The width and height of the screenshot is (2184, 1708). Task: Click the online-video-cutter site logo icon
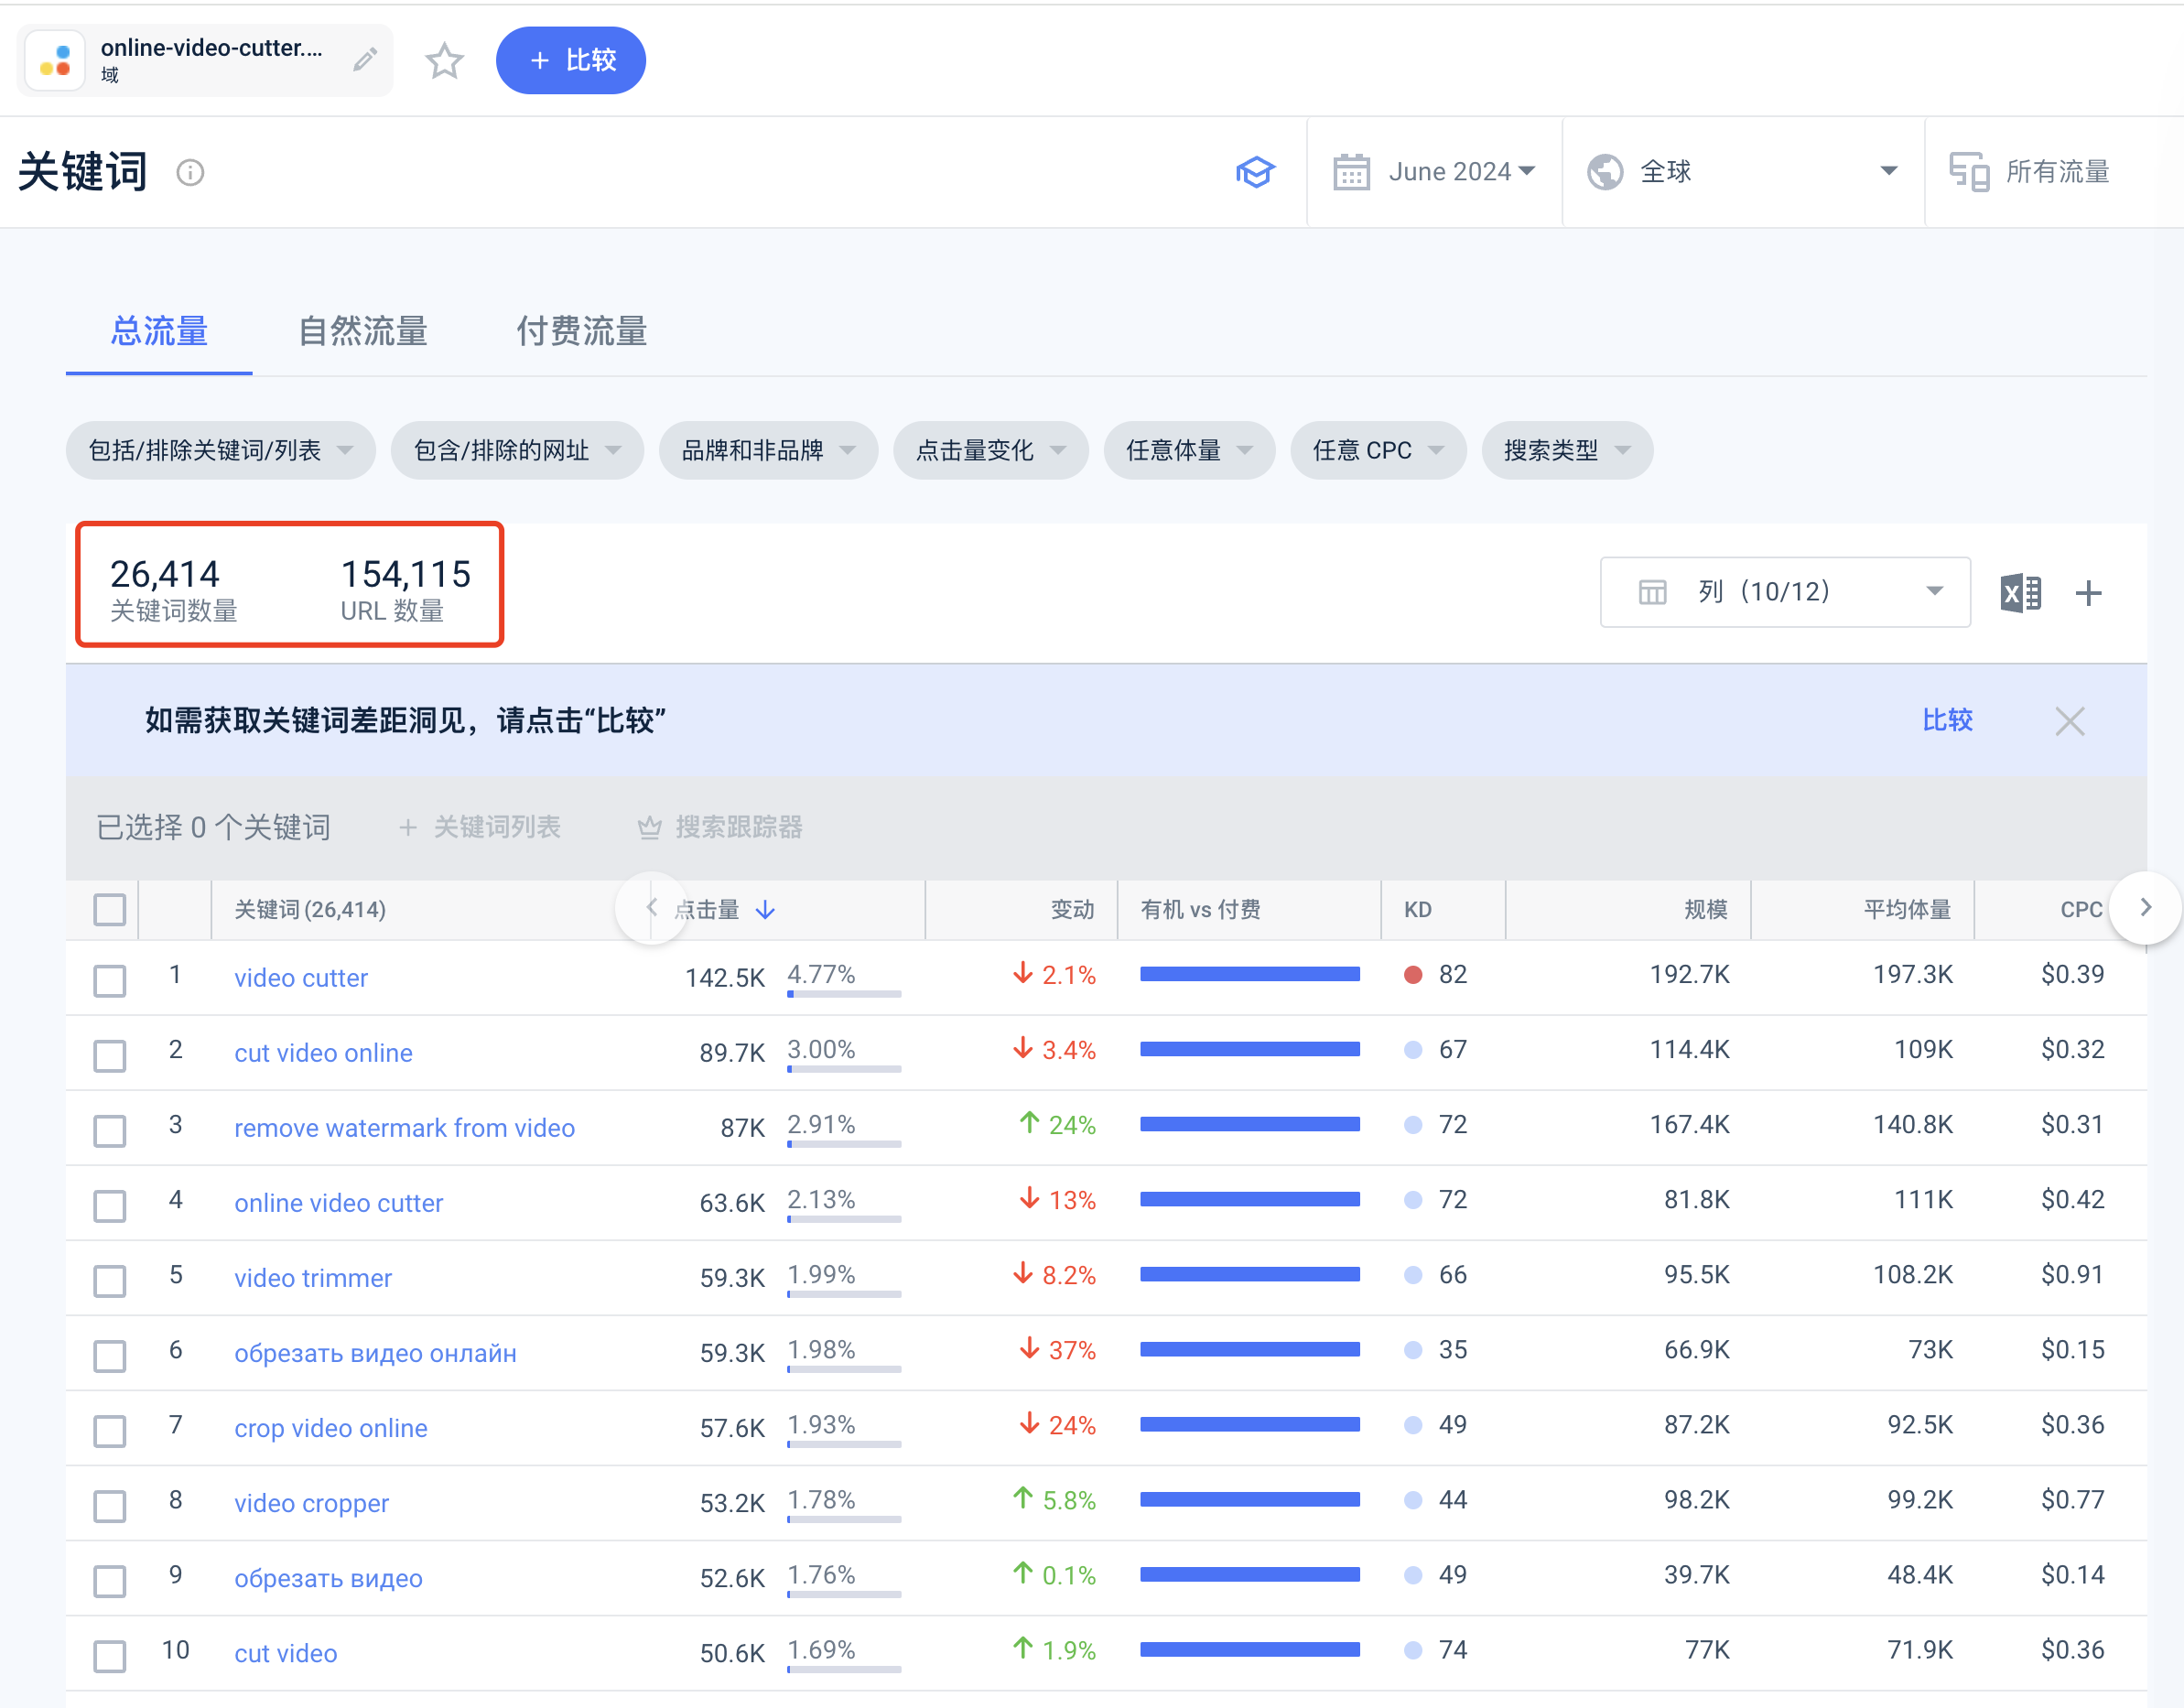pos(55,61)
